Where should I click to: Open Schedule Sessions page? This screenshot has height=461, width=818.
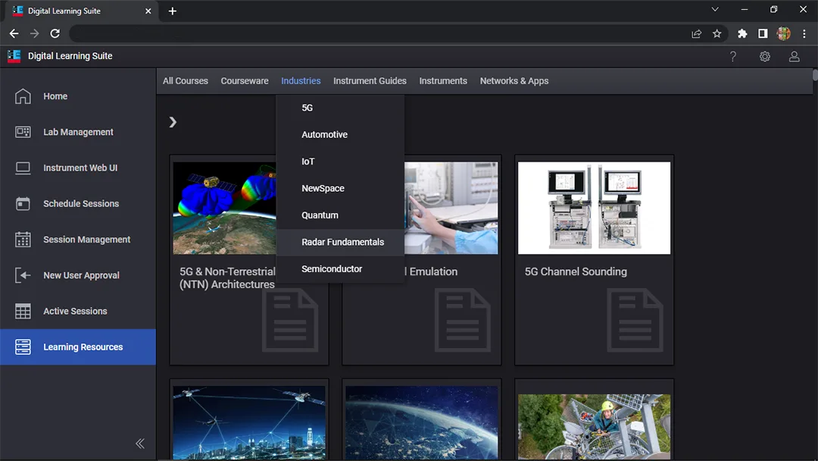(x=78, y=204)
